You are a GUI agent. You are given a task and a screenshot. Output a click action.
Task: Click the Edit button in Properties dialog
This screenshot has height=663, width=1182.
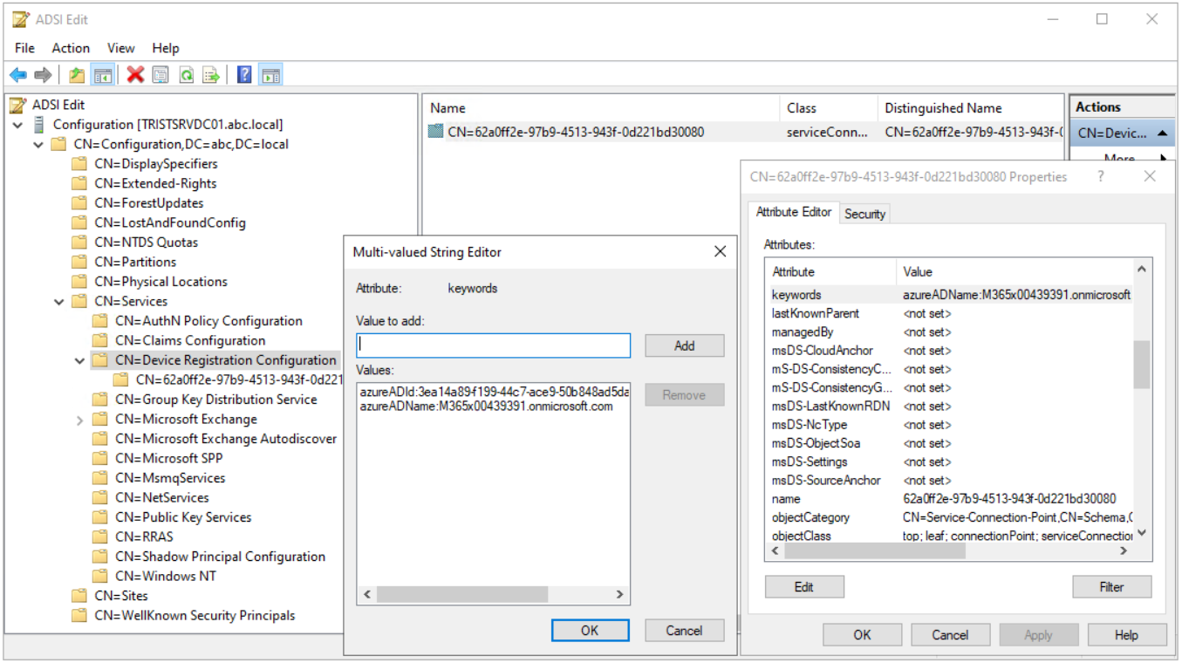click(x=804, y=587)
